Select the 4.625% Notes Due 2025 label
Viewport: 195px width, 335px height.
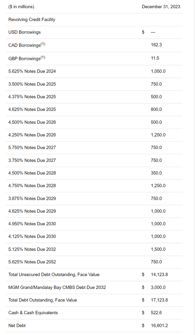pos(32,109)
